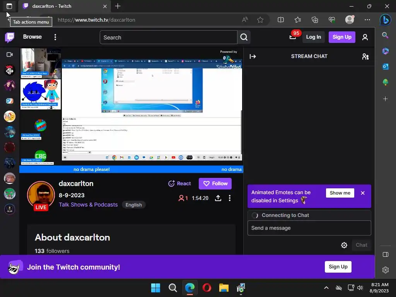Click the volume speaker tray icon
The image size is (396, 297).
tap(360, 288)
